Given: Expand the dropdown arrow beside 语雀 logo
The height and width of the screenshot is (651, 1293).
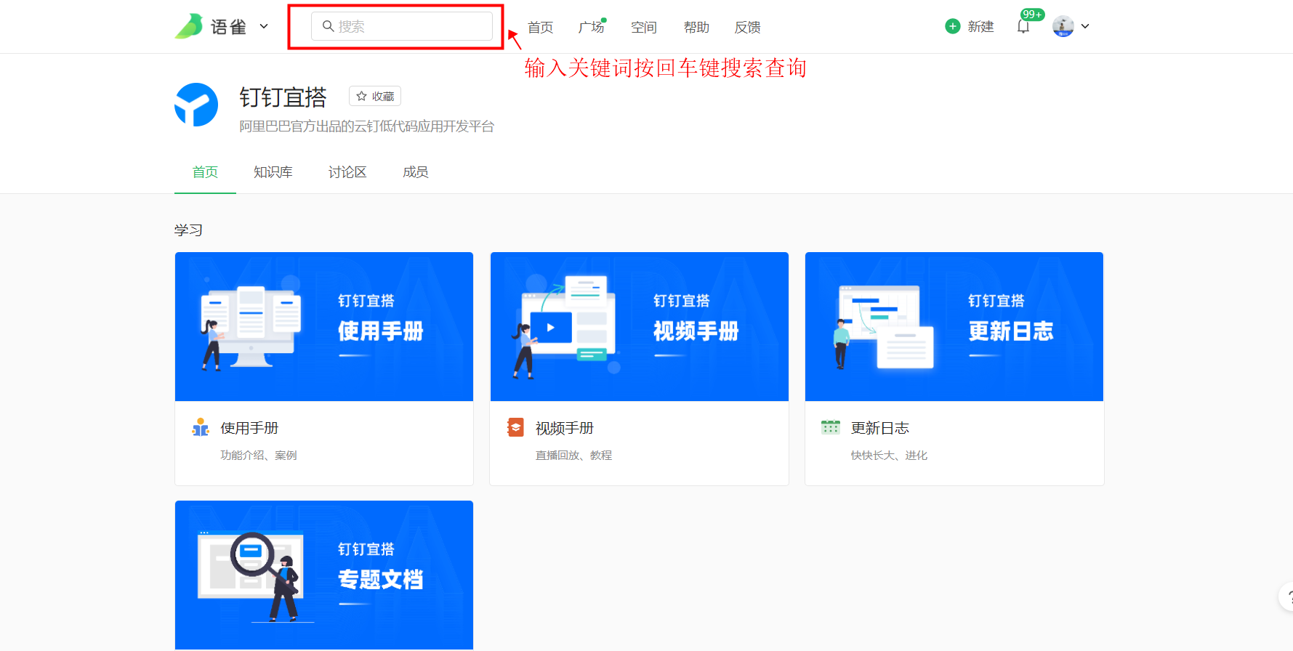Looking at the screenshot, I should point(264,26).
